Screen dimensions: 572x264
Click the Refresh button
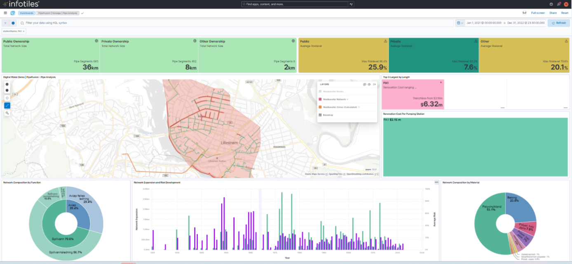(x=558, y=23)
